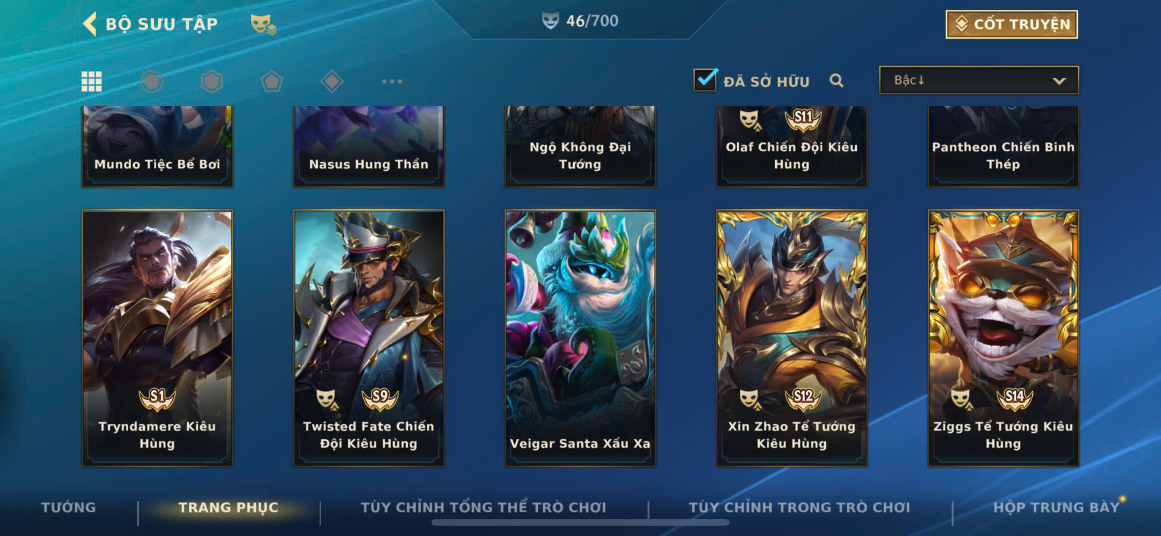Filter skins by the diamond rarity icon
This screenshot has width=1161, height=536.
coord(332,82)
